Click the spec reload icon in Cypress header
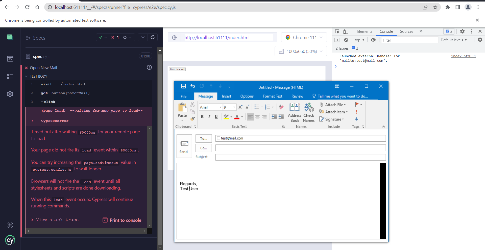Screen dimensions: 485x250 coord(153,37)
